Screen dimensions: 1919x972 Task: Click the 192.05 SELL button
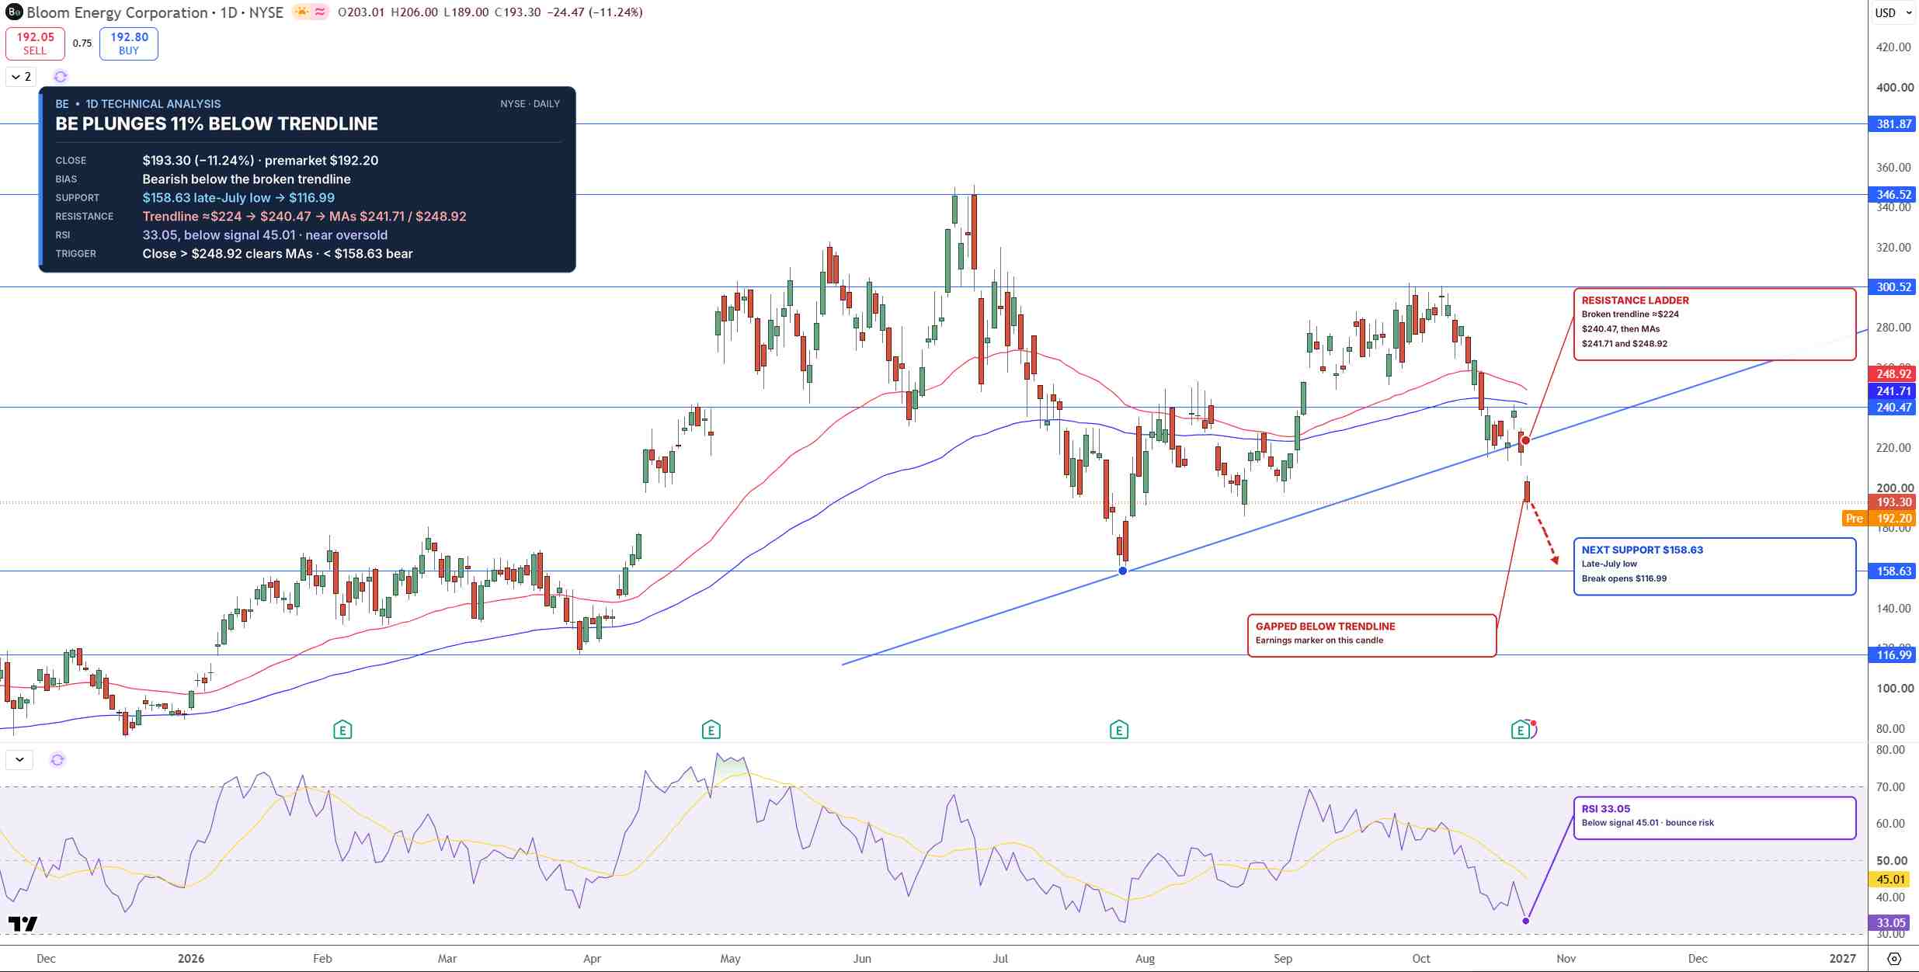[35, 43]
